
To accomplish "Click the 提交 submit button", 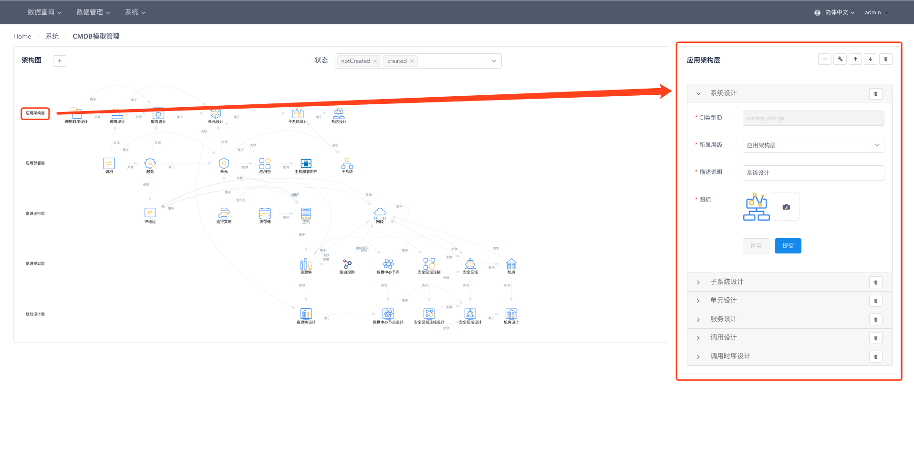I will [788, 246].
